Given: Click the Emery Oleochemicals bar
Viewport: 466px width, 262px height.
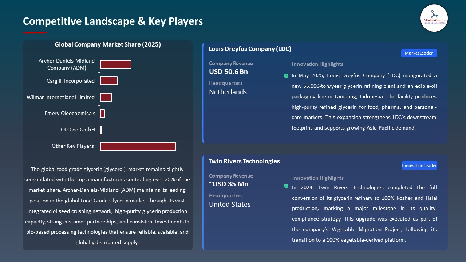Looking at the screenshot, I should click(103, 114).
